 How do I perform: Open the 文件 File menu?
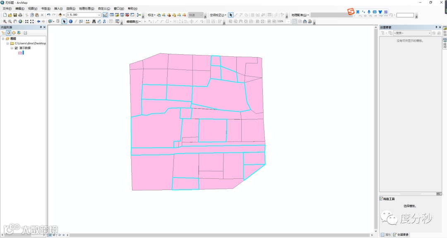(x=7, y=9)
